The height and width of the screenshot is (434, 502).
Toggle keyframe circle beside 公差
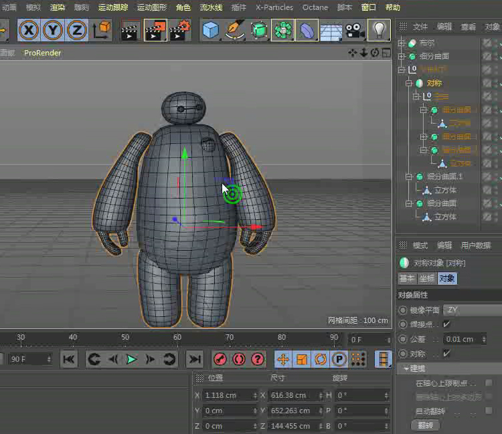pos(403,339)
